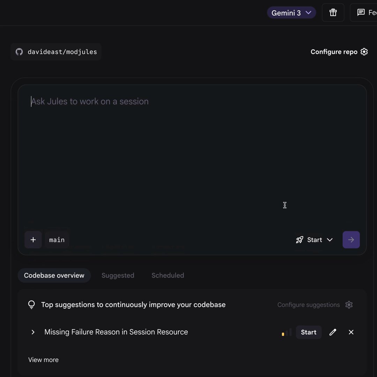Click the Configure repo gear icon
The height and width of the screenshot is (377, 377).
364,52
